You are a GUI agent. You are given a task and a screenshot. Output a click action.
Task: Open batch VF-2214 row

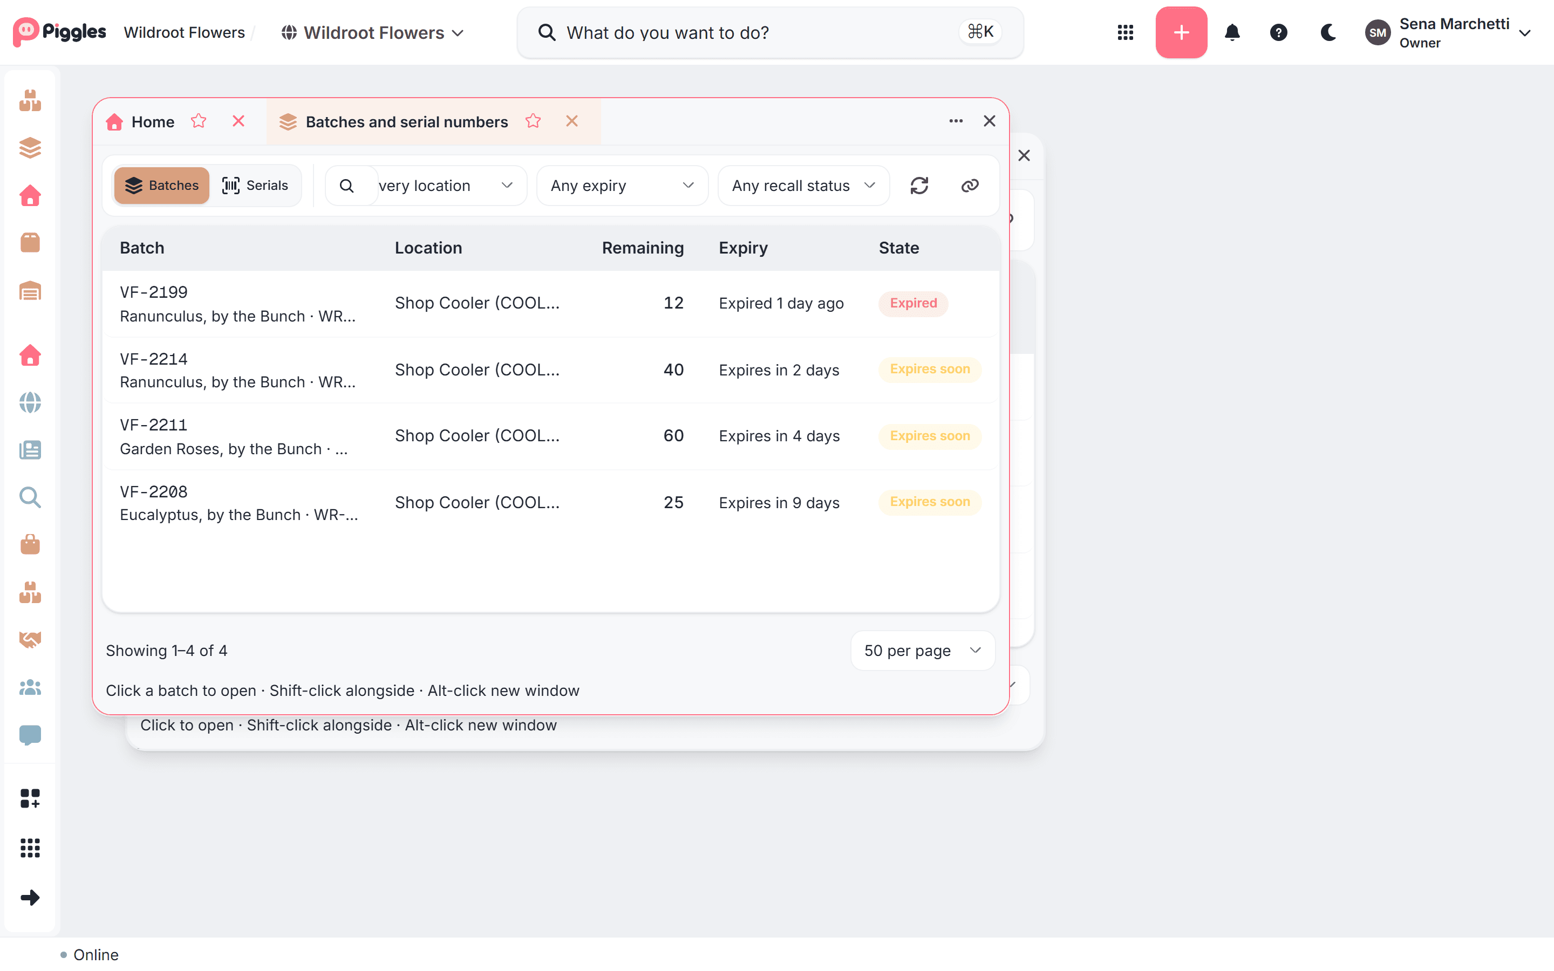pyautogui.click(x=551, y=370)
